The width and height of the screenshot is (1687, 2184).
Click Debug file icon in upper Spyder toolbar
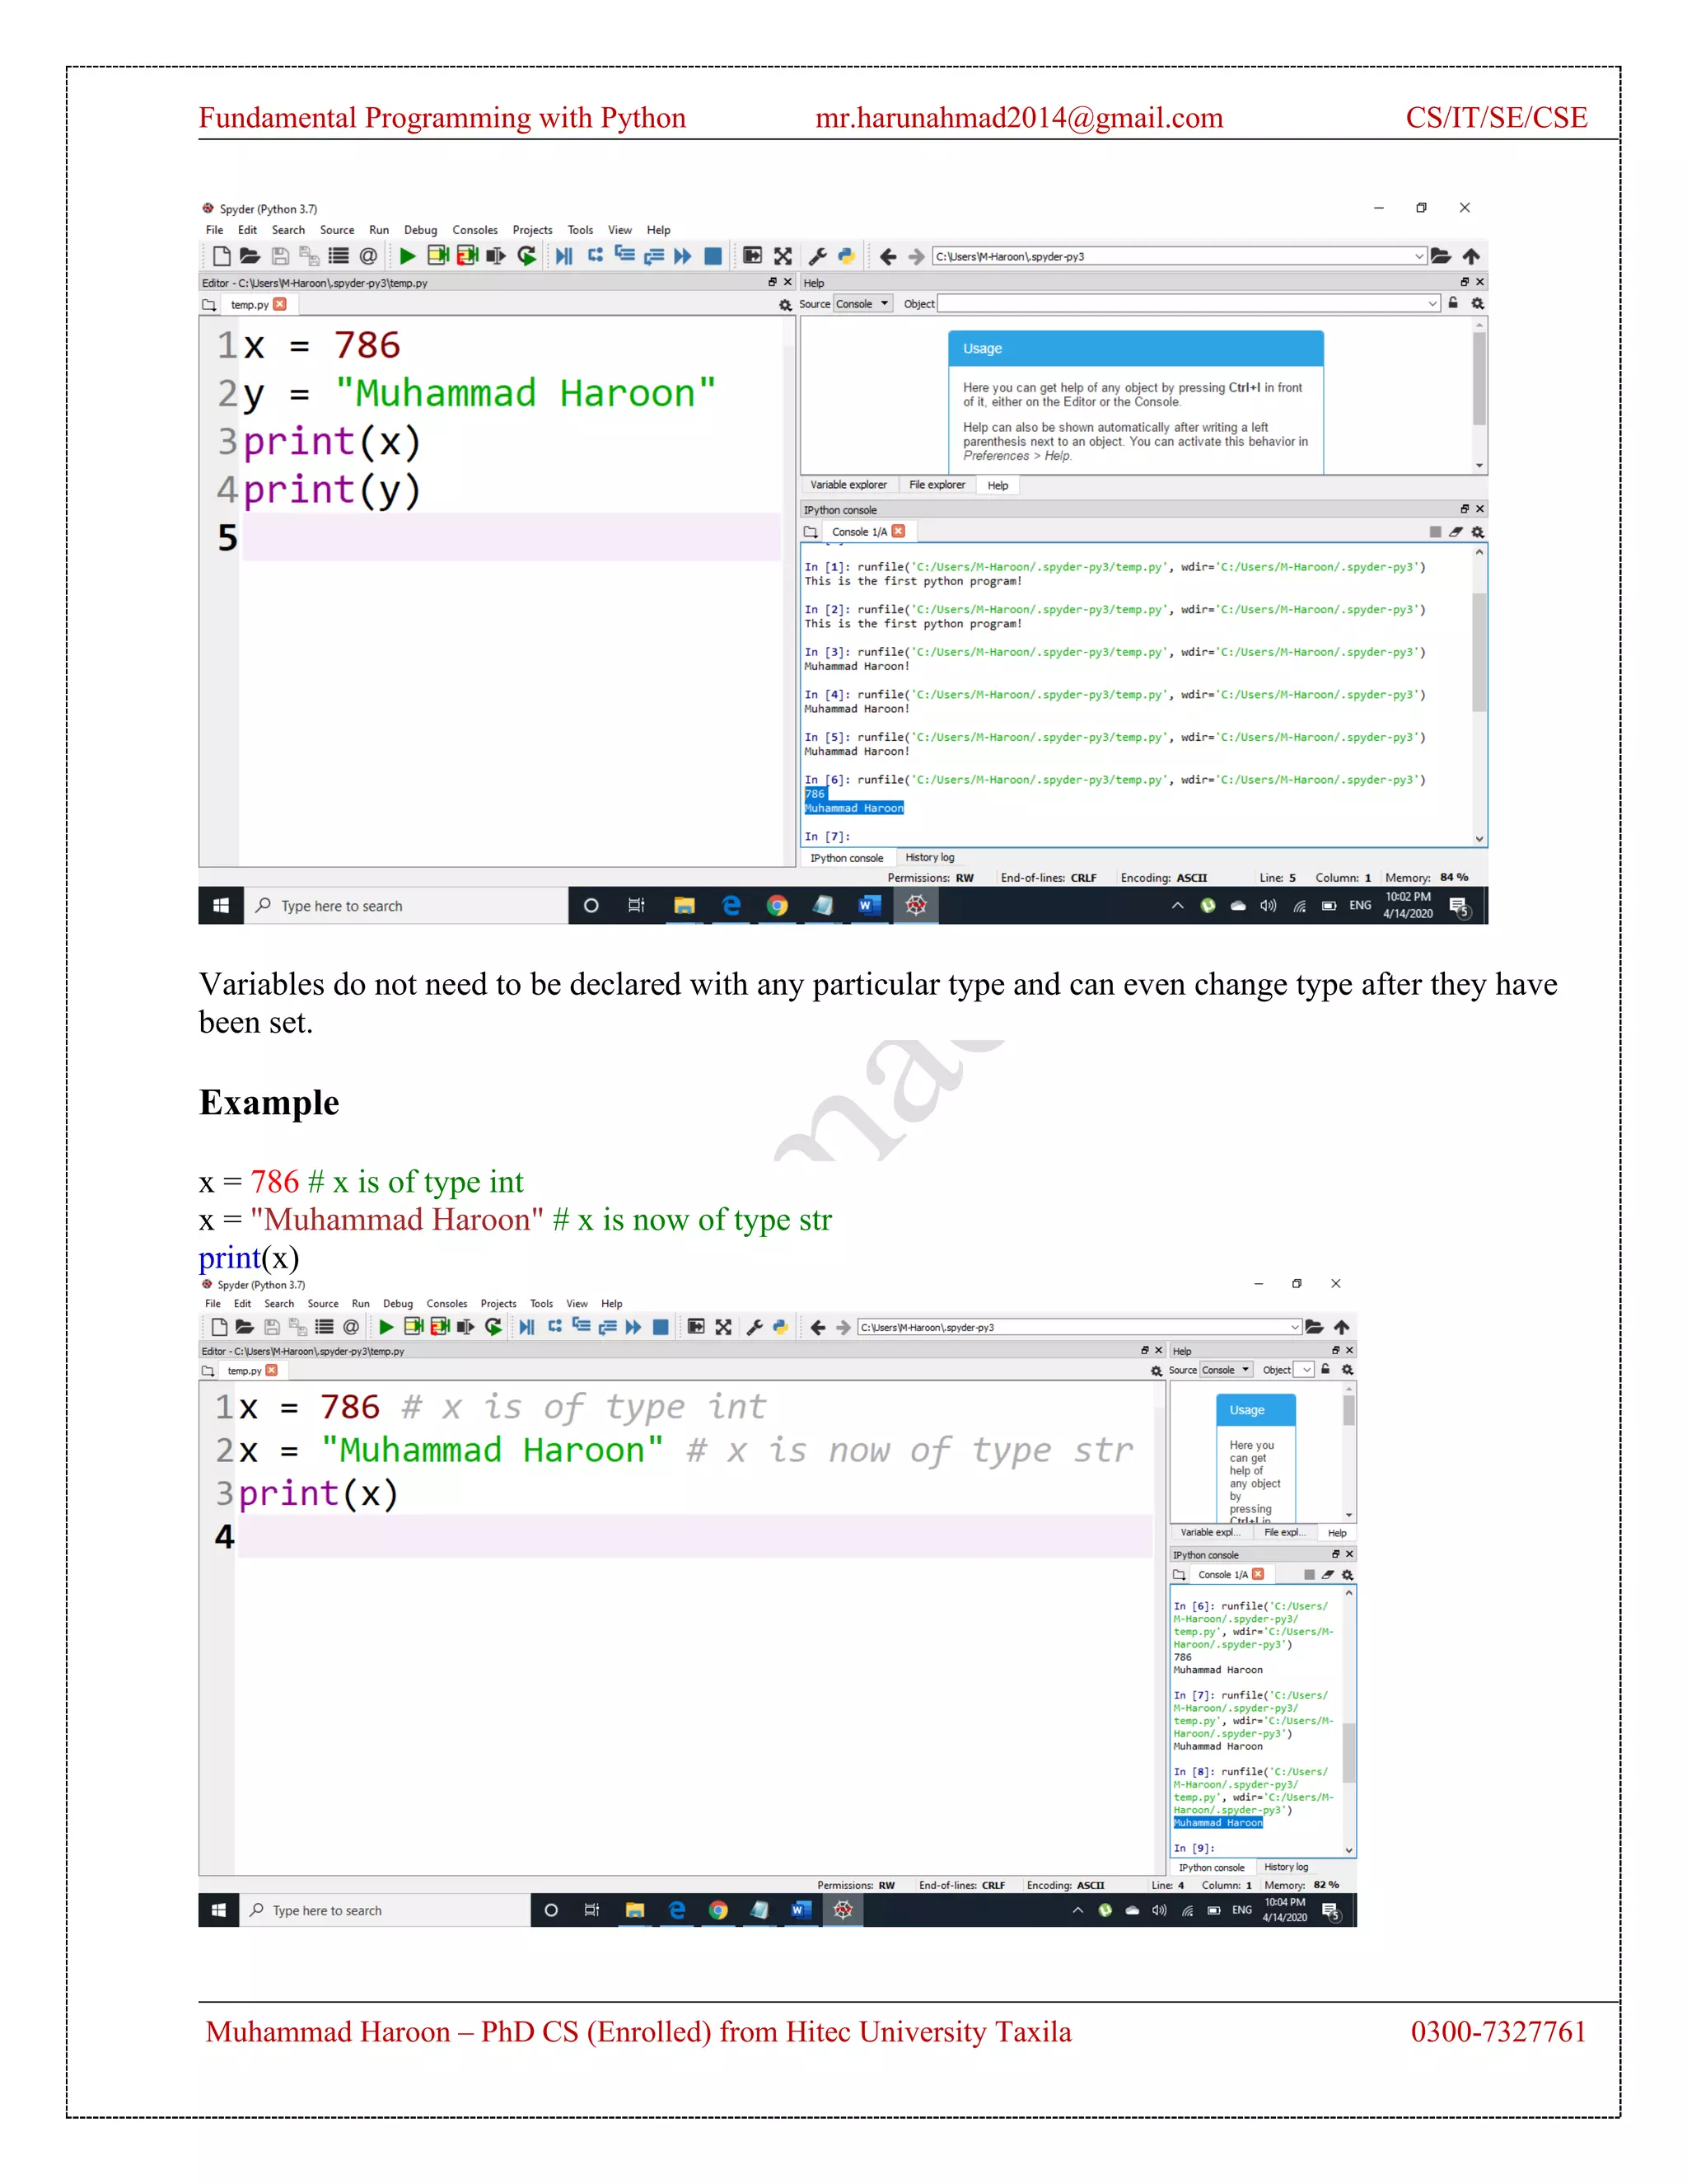tap(564, 256)
